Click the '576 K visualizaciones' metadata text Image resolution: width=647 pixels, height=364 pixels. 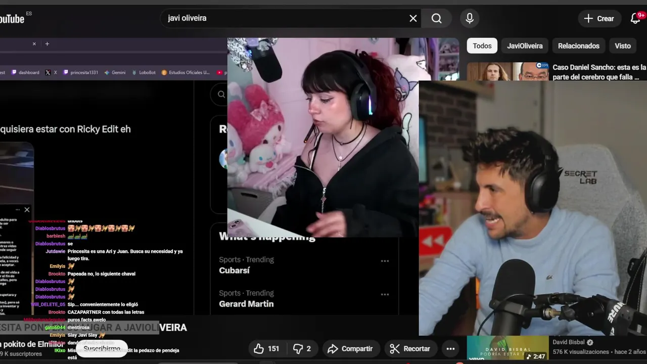coord(581,352)
